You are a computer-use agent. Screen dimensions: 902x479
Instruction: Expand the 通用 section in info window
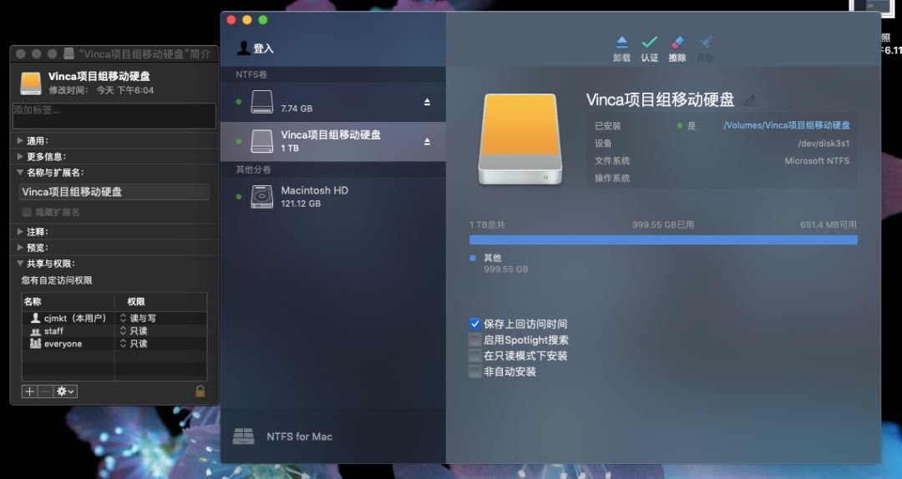pos(20,140)
